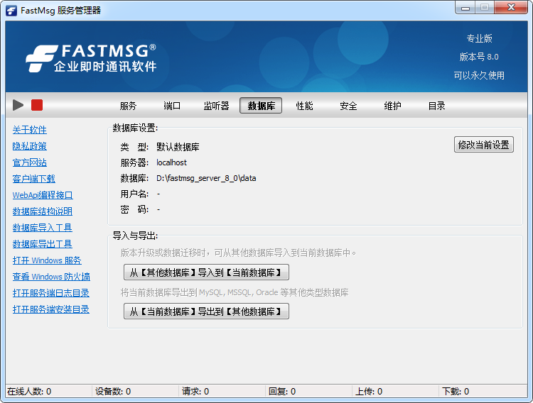Open the 打开服务端安装目录 link
This screenshot has width=533, height=403.
(51, 309)
